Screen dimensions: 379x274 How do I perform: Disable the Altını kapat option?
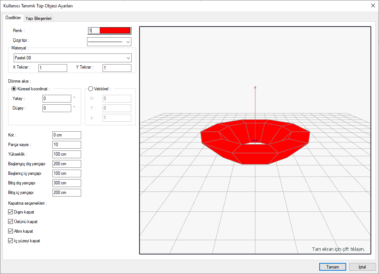coord(11,231)
